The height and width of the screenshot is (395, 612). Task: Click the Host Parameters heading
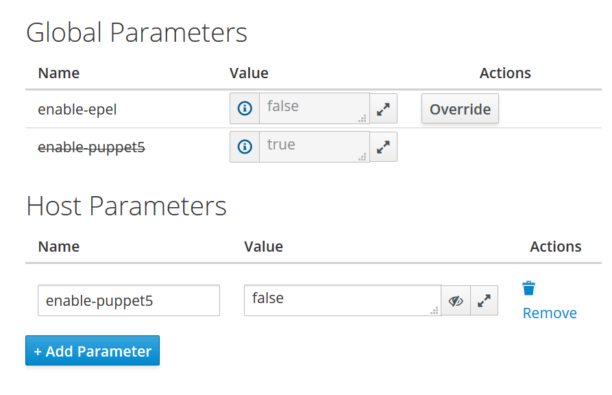click(x=126, y=206)
